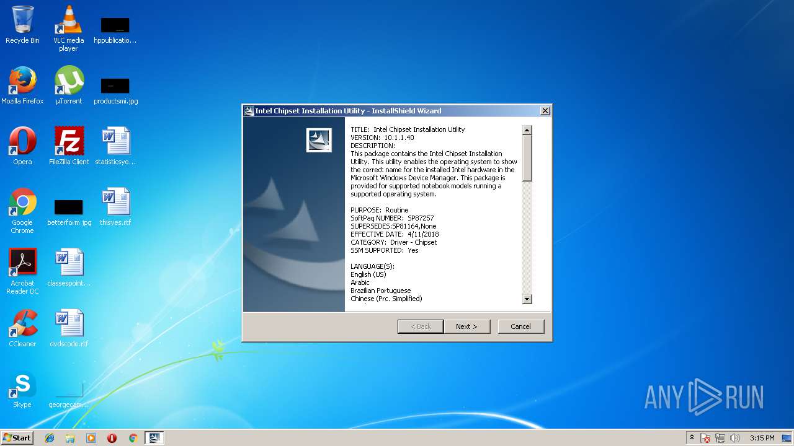Click 'TITLE: Intel Chipset Installation Utility' line

tap(408, 129)
